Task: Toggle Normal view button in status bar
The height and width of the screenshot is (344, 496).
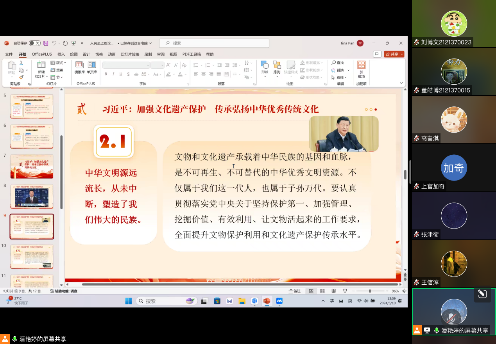Action: point(311,291)
